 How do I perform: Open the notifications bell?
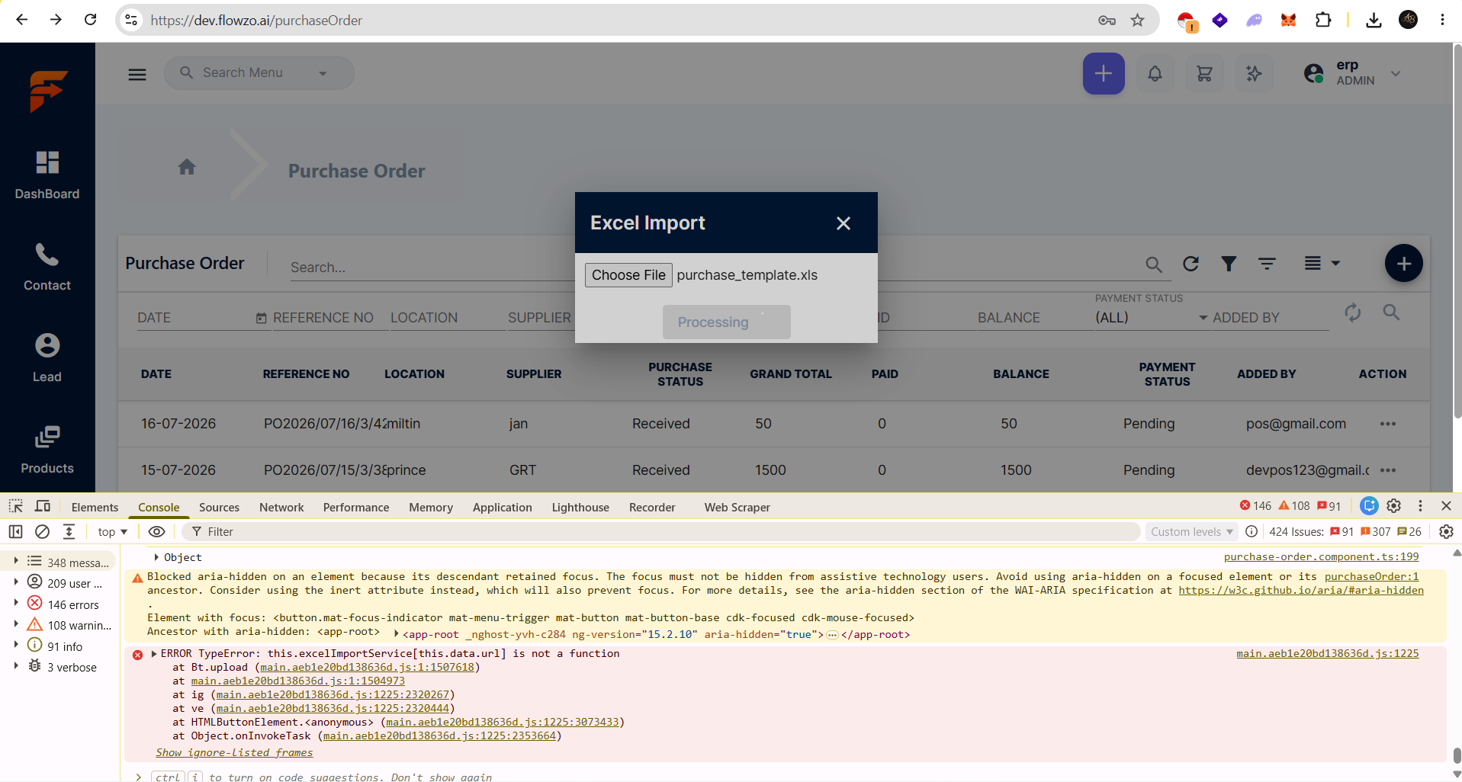click(x=1155, y=74)
